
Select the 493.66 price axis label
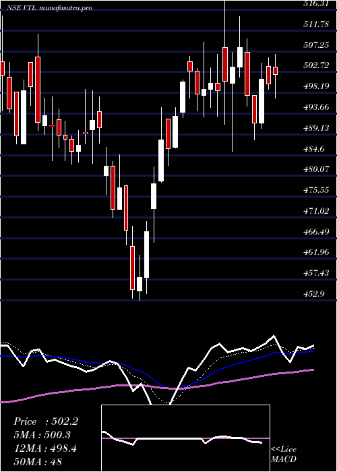point(315,107)
